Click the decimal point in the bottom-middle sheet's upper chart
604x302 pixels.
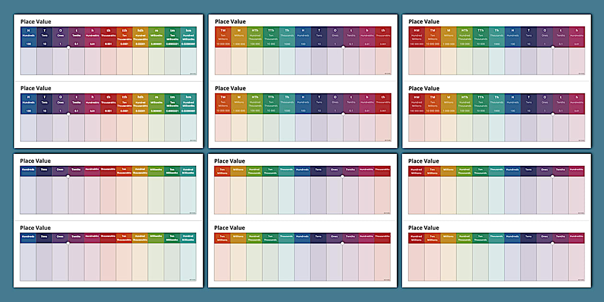coord(342,176)
